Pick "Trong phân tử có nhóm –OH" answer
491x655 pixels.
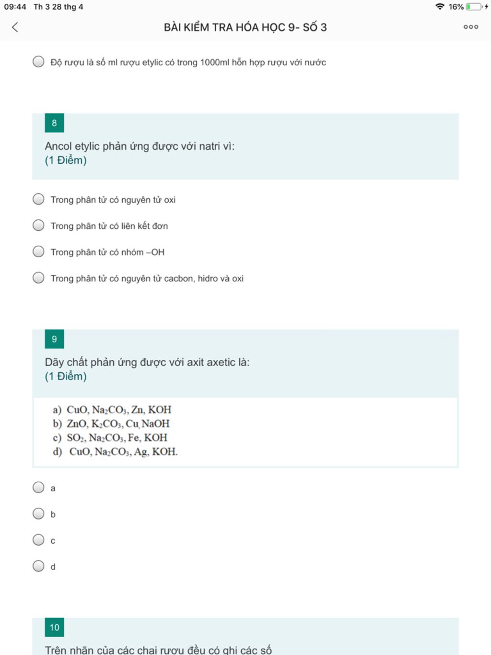coord(38,252)
